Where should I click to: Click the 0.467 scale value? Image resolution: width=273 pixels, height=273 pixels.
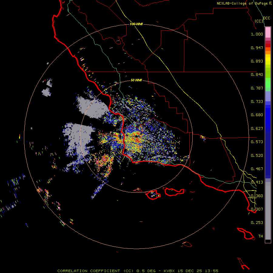[x=257, y=169]
